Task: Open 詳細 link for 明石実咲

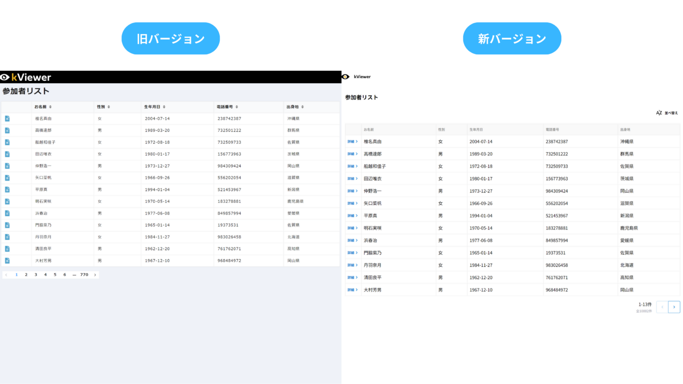Action: (x=353, y=228)
